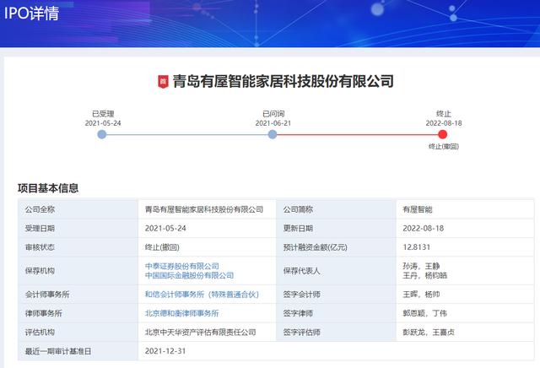Click the 更新日期 value 2022-08-18 in table
Viewport: 540px width, 368px height.
pyautogui.click(x=424, y=228)
